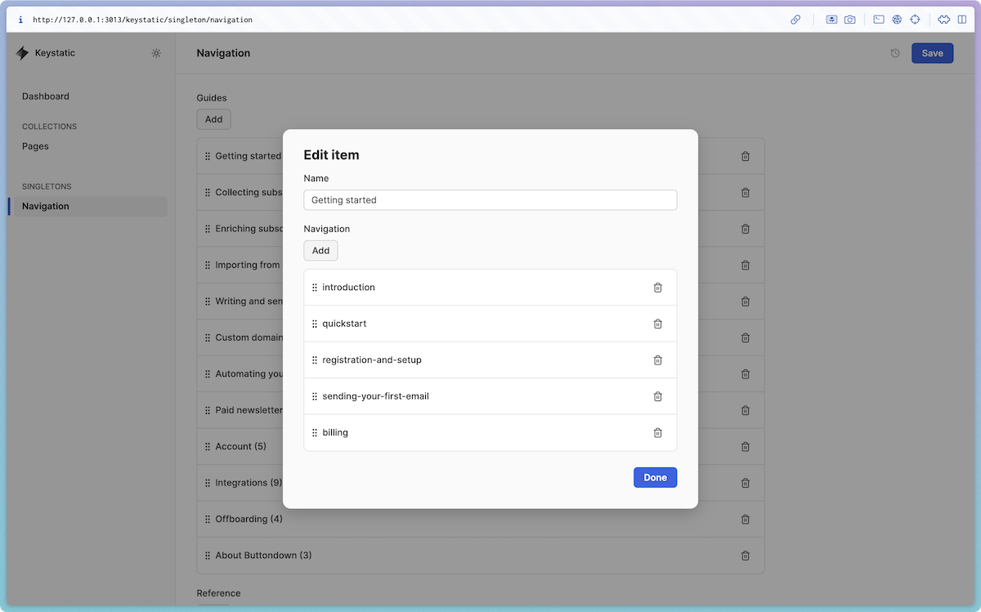Delete the Offboarding (4) guide row
This screenshot has width=981, height=612.
[746, 519]
